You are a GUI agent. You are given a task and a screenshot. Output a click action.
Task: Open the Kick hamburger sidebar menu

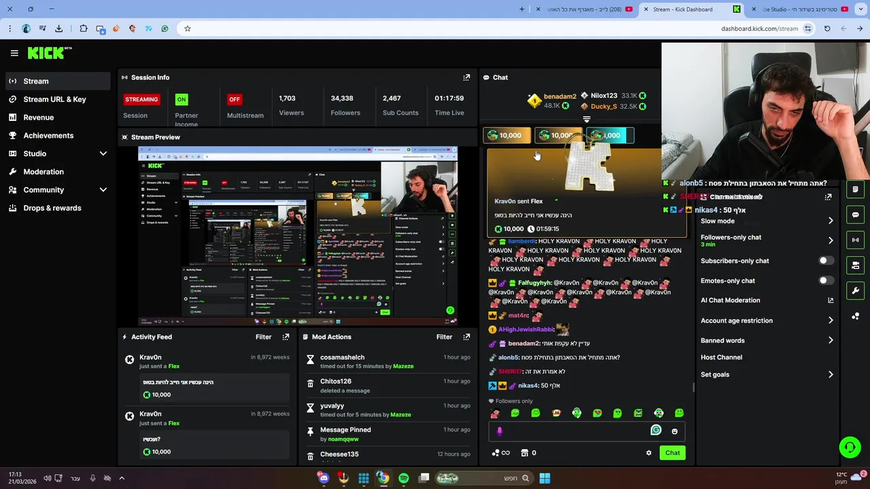(x=14, y=53)
